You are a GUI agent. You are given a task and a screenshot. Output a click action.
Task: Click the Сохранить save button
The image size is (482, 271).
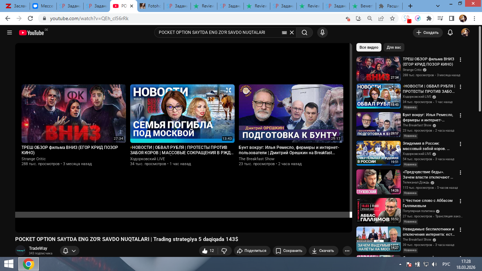[289, 251]
